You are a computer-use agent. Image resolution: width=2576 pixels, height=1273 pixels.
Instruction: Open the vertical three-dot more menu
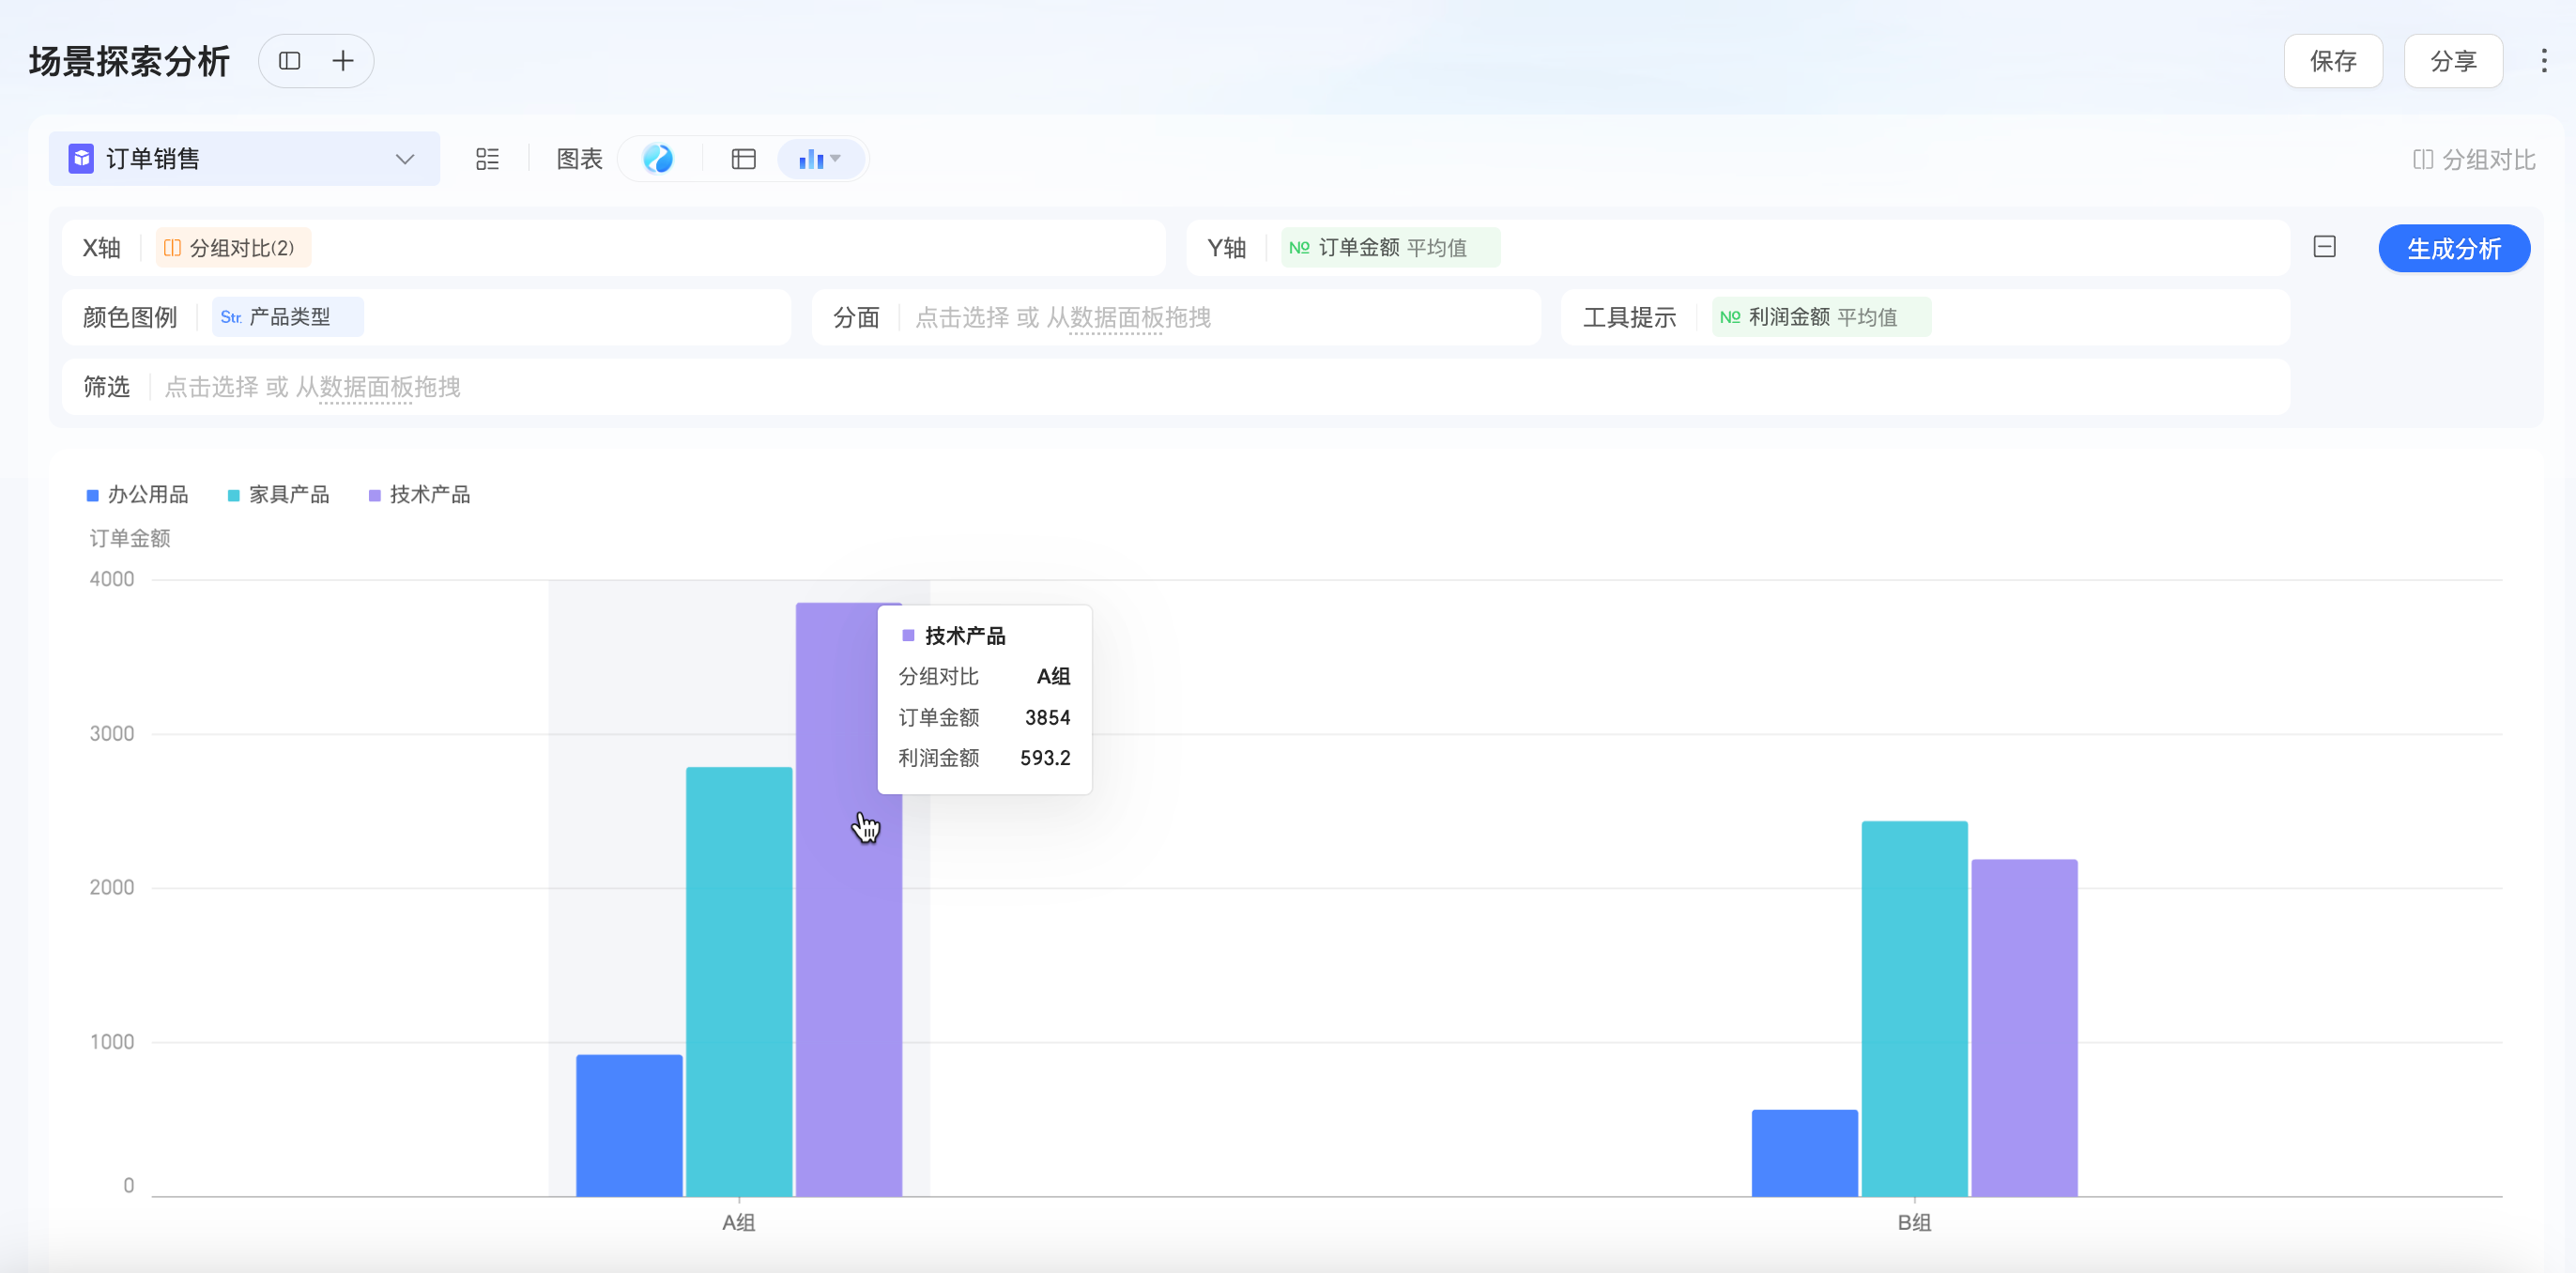click(2543, 61)
